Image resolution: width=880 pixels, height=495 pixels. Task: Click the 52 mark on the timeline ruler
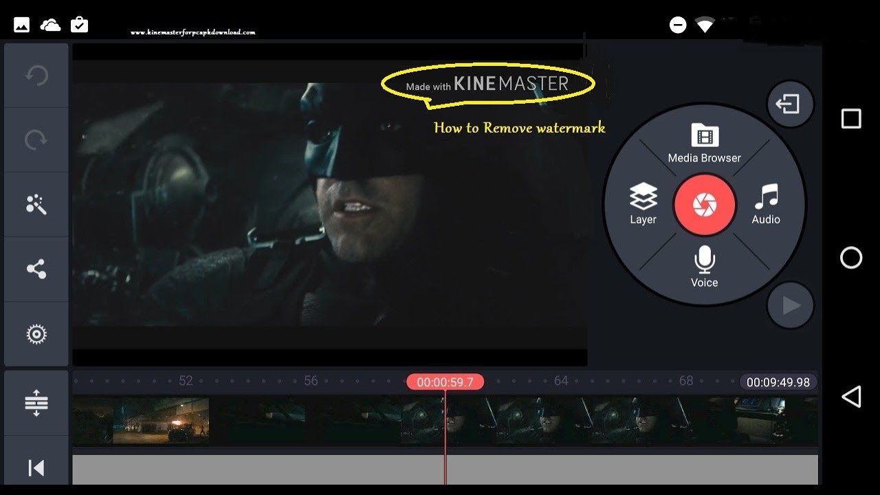(186, 381)
